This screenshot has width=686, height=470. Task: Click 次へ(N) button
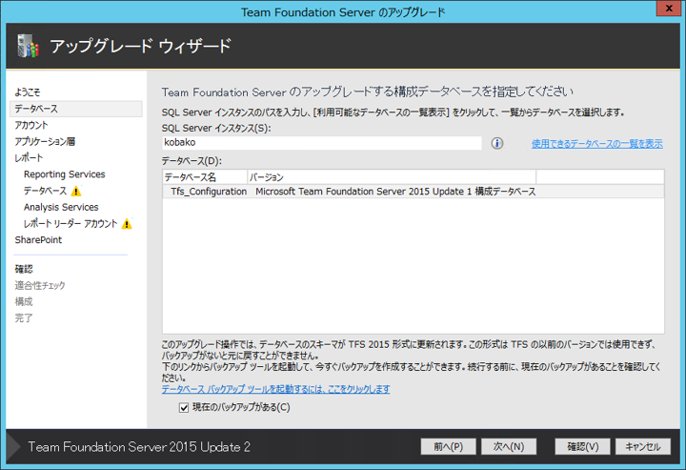pos(509,447)
